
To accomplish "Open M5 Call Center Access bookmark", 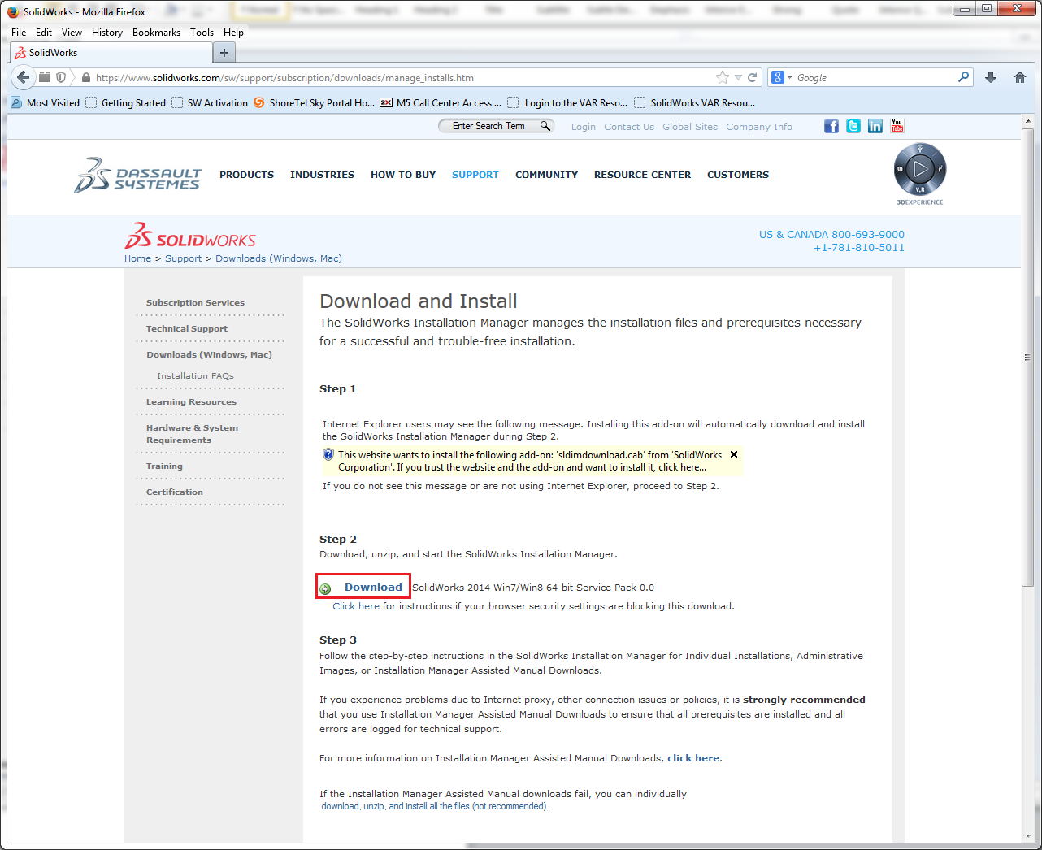I will coord(441,103).
